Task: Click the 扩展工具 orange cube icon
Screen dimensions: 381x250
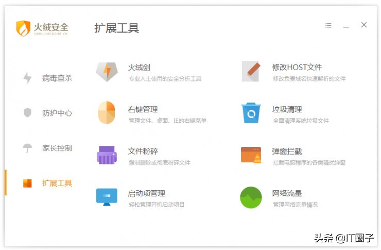Action: point(27,183)
